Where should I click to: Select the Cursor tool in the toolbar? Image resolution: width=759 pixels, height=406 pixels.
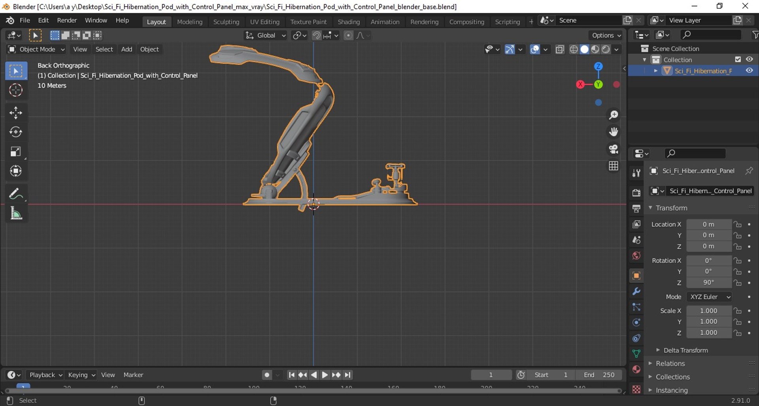(x=16, y=90)
